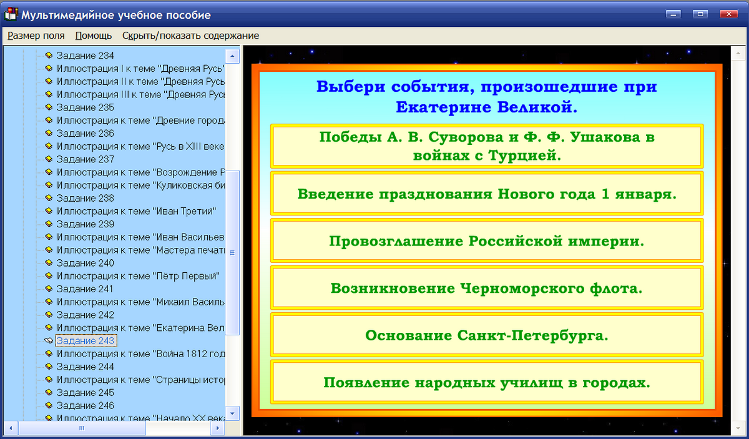The height and width of the screenshot is (439, 749).
Task: Click the diamond icon next to Иллюстрация к теме "Екатерина Вел..."
Action: [49, 327]
